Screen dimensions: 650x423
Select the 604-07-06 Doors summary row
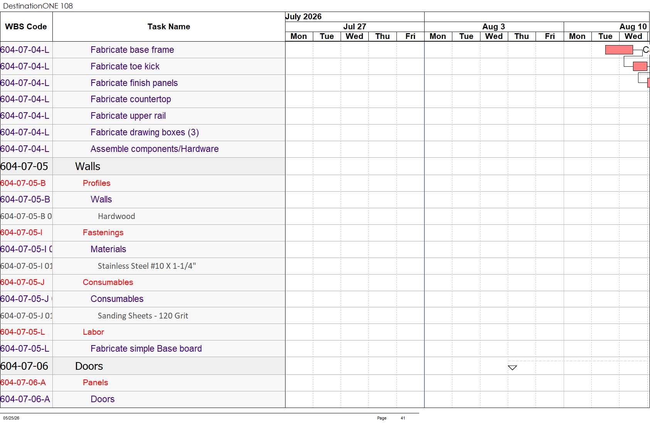[x=143, y=366]
